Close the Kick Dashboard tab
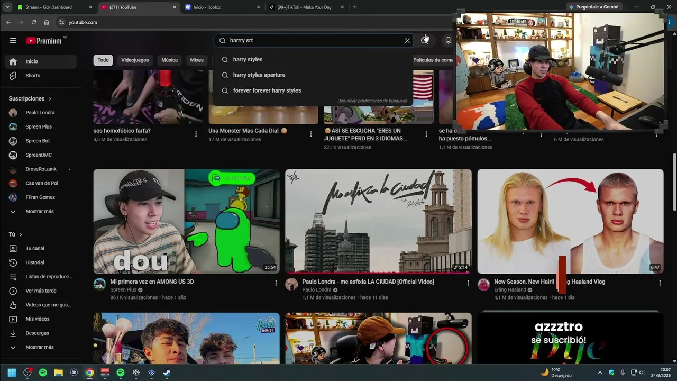Image resolution: width=677 pixels, height=381 pixels. pos(90,7)
